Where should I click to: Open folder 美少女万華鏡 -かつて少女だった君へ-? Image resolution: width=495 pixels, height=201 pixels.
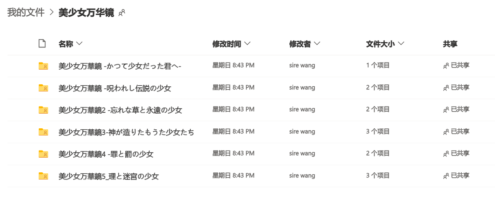click(x=120, y=66)
